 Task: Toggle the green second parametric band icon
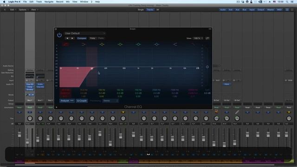point(120,45)
